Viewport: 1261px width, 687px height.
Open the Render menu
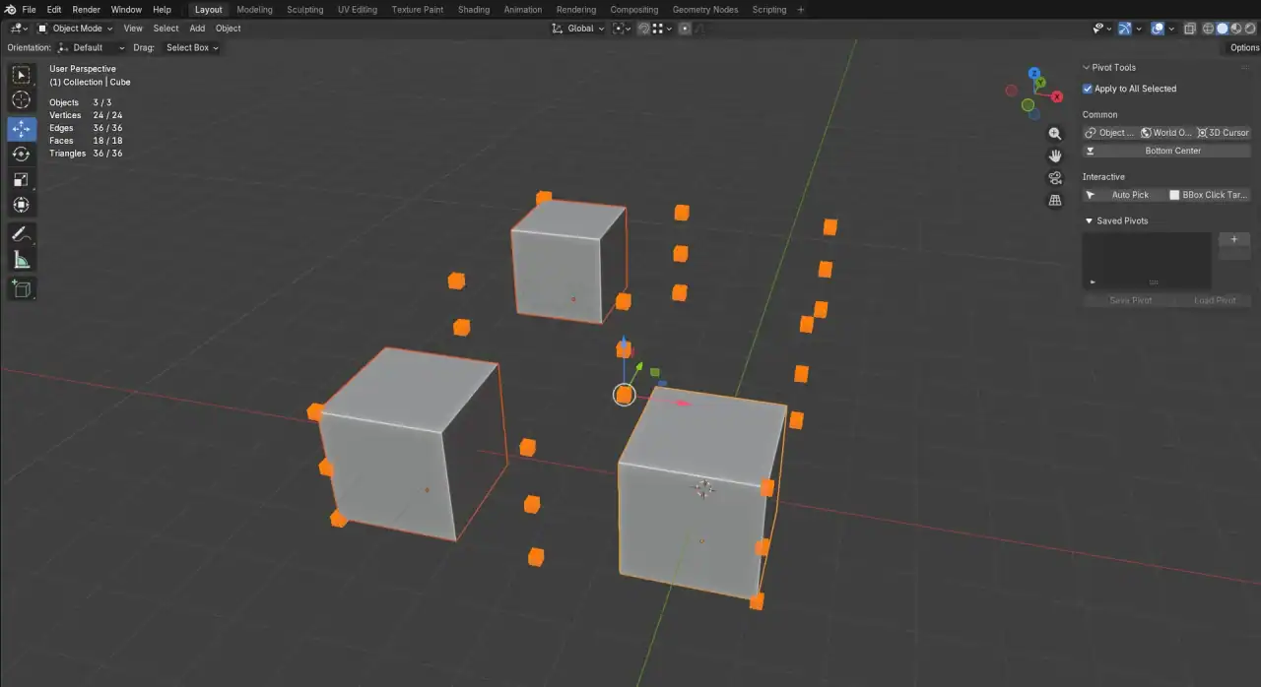pyautogui.click(x=86, y=10)
